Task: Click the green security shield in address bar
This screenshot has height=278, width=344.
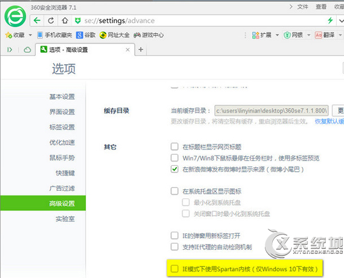Action: (77, 21)
